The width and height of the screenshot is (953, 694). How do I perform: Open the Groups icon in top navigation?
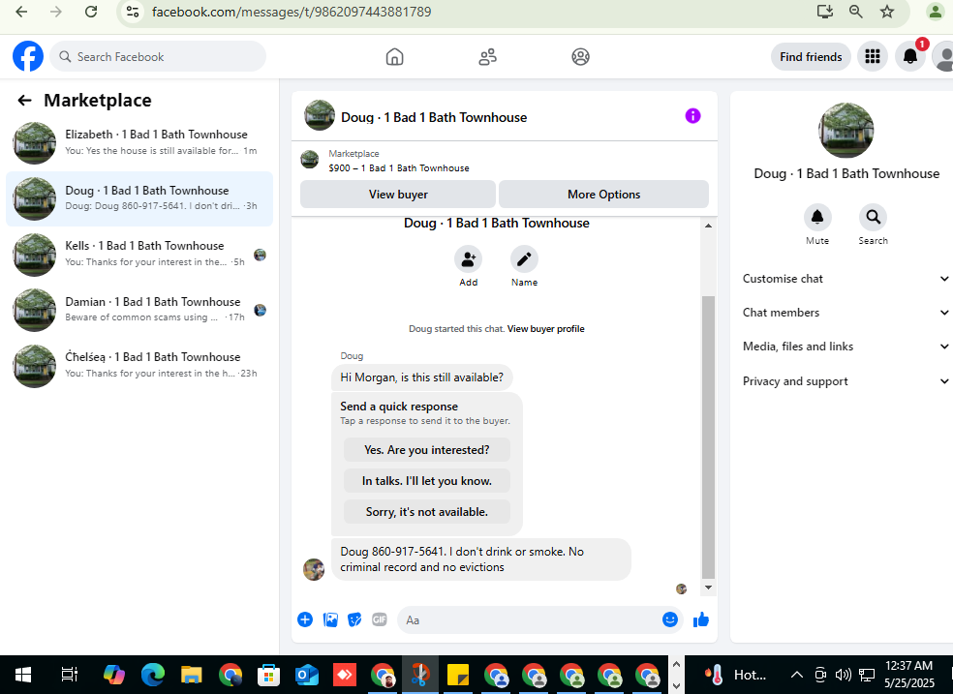(580, 56)
